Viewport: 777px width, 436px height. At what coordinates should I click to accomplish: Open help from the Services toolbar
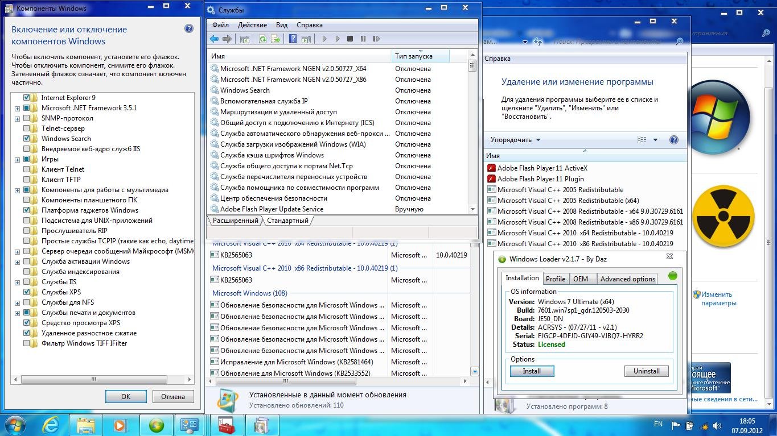[293, 39]
